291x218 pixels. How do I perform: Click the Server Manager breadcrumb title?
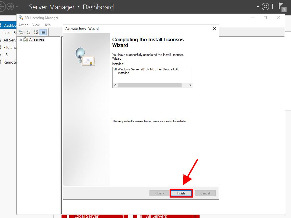pyautogui.click(x=52, y=7)
